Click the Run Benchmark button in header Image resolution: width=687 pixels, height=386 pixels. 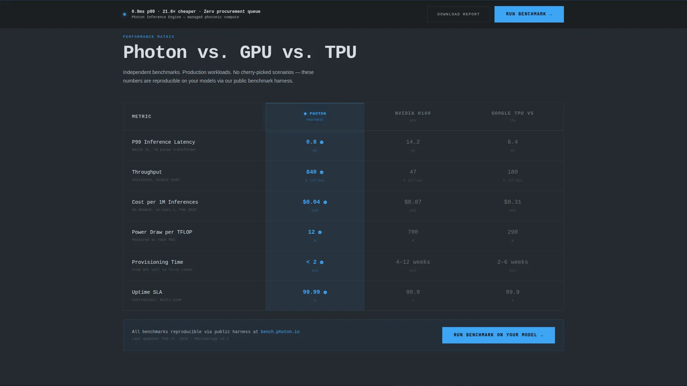pos(529,14)
